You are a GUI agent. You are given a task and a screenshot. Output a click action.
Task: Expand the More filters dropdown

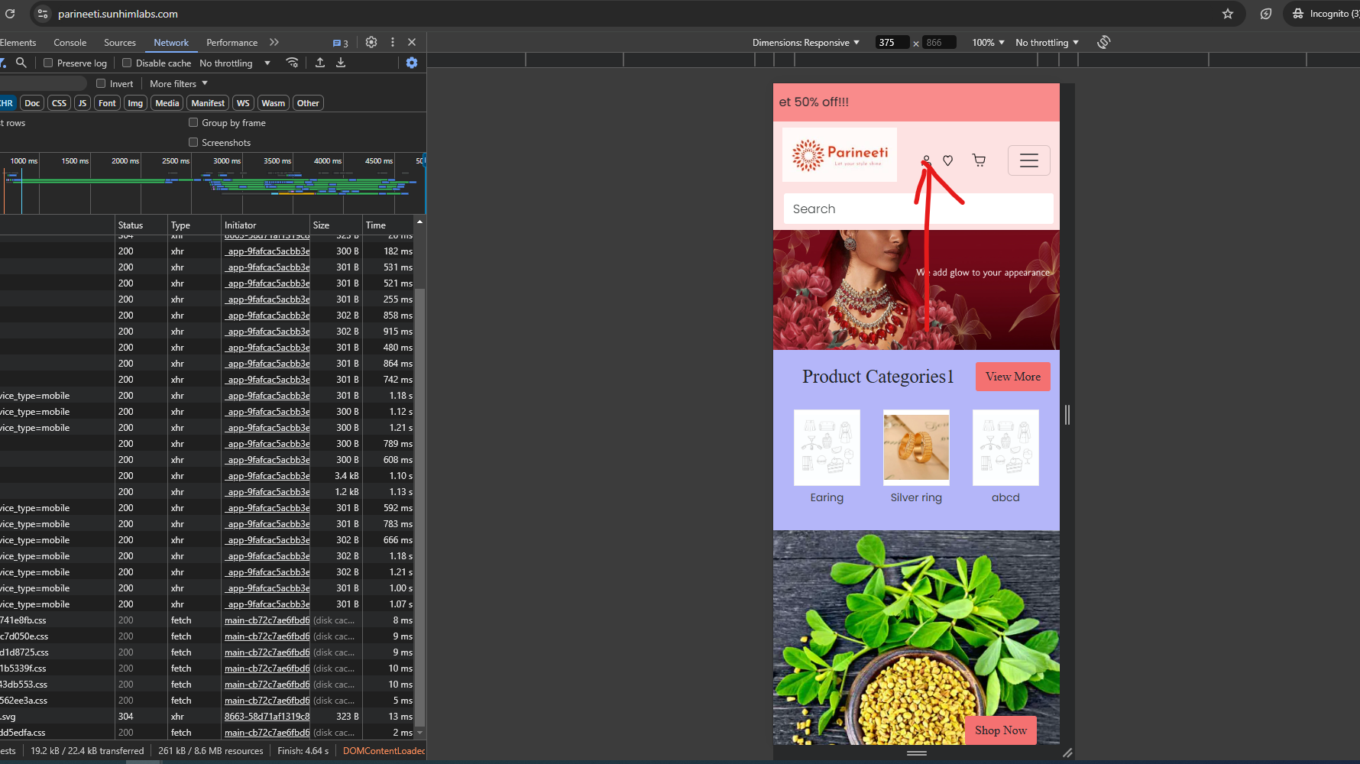click(x=179, y=84)
